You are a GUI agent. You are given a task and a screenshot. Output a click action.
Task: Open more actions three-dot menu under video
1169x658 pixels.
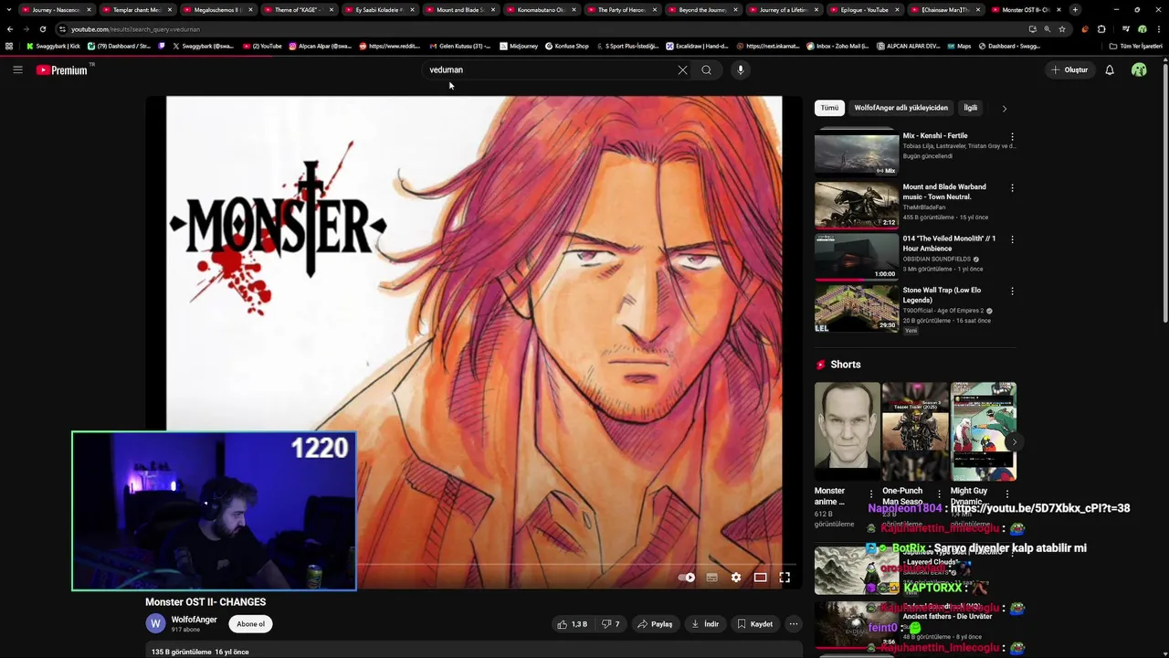[794, 624]
